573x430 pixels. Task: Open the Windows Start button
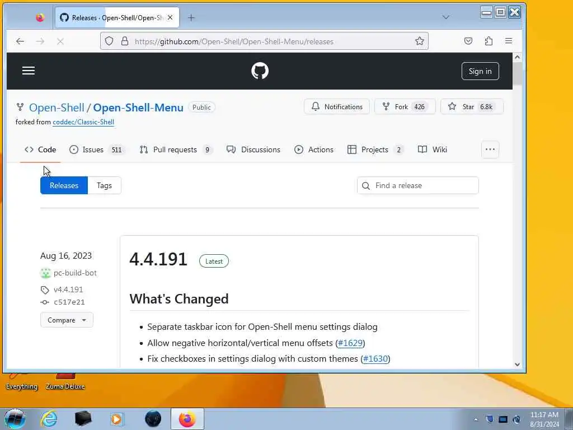tap(15, 419)
